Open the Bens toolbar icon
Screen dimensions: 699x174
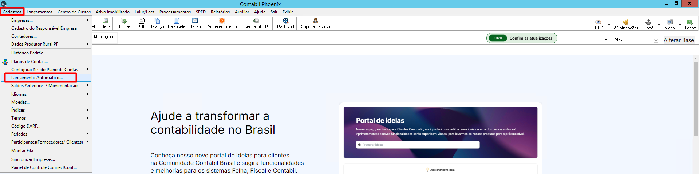(x=106, y=23)
